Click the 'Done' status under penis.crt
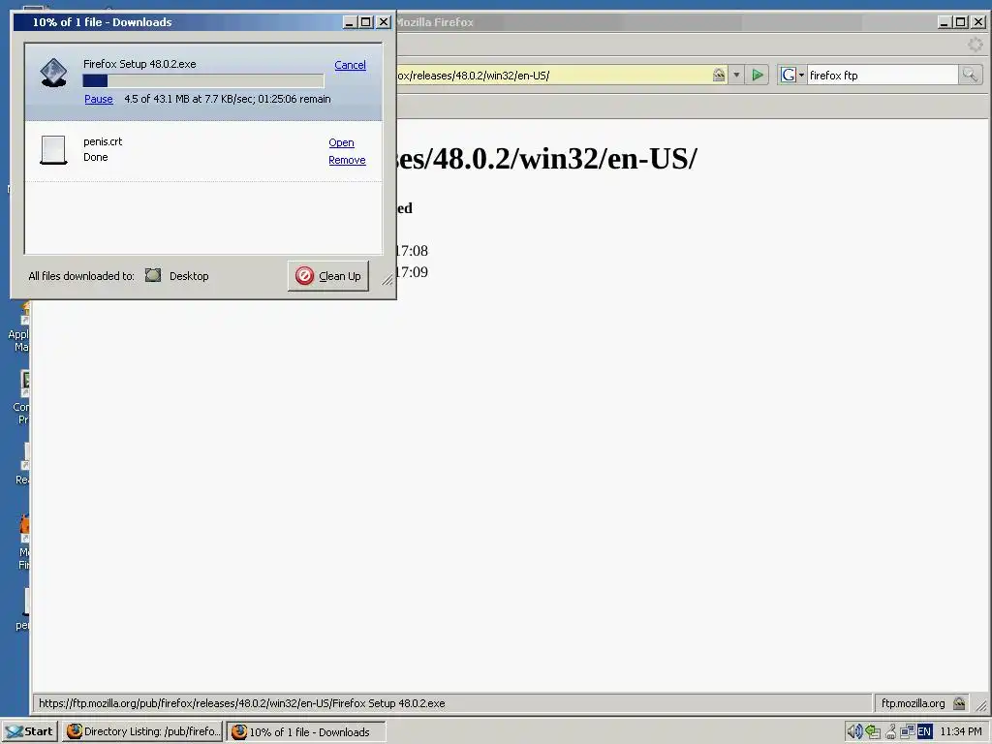The image size is (992, 744). tap(96, 157)
